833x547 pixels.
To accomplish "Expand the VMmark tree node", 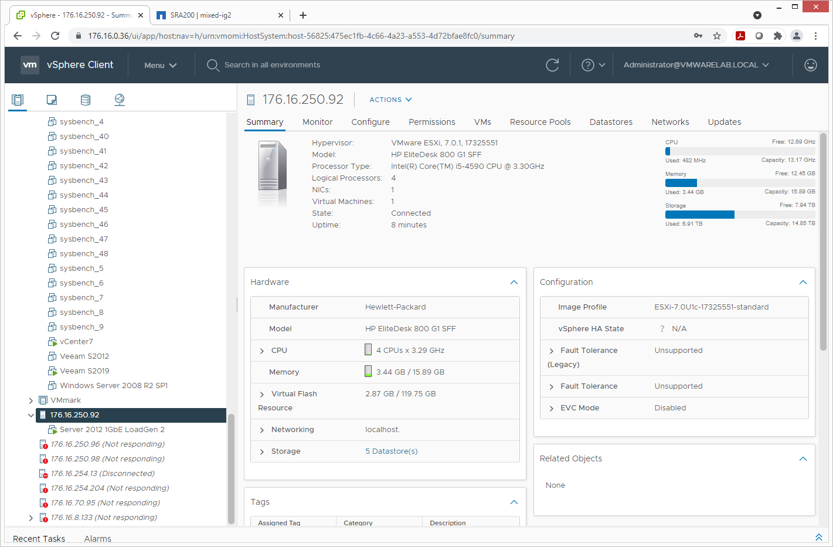I will click(31, 400).
